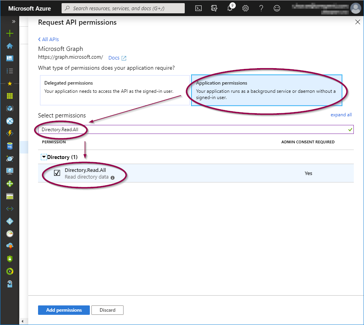Click the ADMIN CONSENT REQUIRED column header

click(x=308, y=142)
